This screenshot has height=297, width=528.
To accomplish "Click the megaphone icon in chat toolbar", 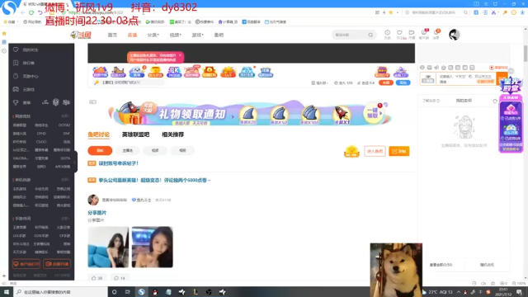I will pos(436,68).
